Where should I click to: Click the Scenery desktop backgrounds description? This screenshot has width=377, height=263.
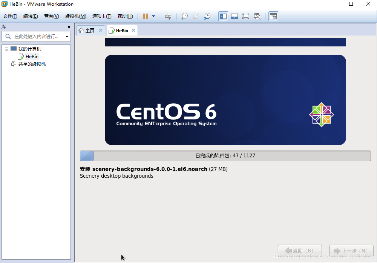(x=116, y=176)
